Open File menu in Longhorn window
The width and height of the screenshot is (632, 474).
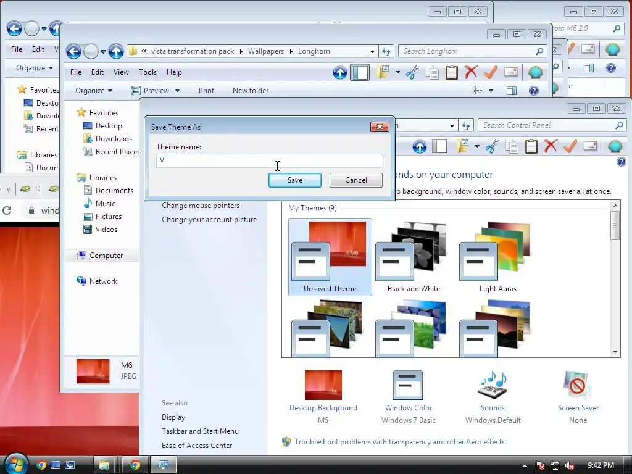76,72
